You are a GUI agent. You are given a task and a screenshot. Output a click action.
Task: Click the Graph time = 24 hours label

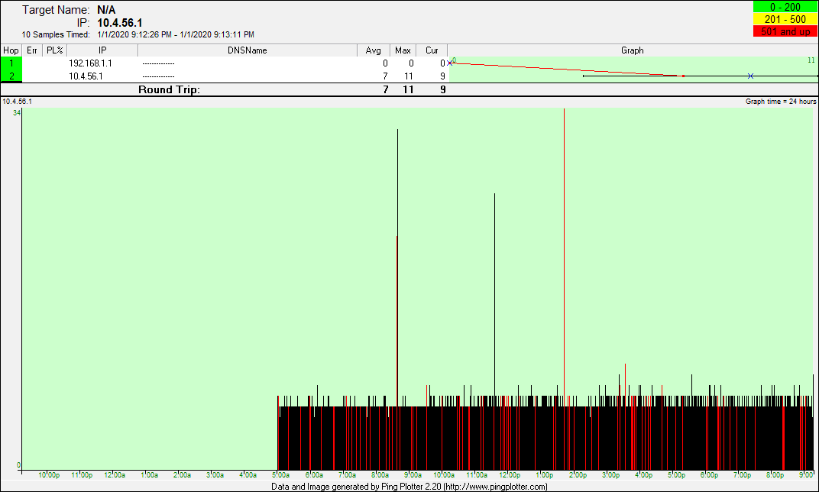tap(781, 101)
